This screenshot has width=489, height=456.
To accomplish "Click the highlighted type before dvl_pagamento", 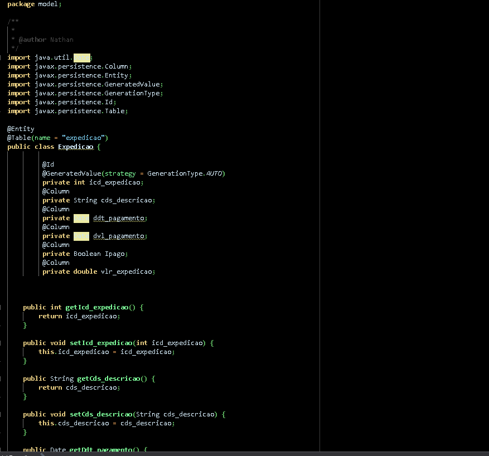I will coord(81,236).
